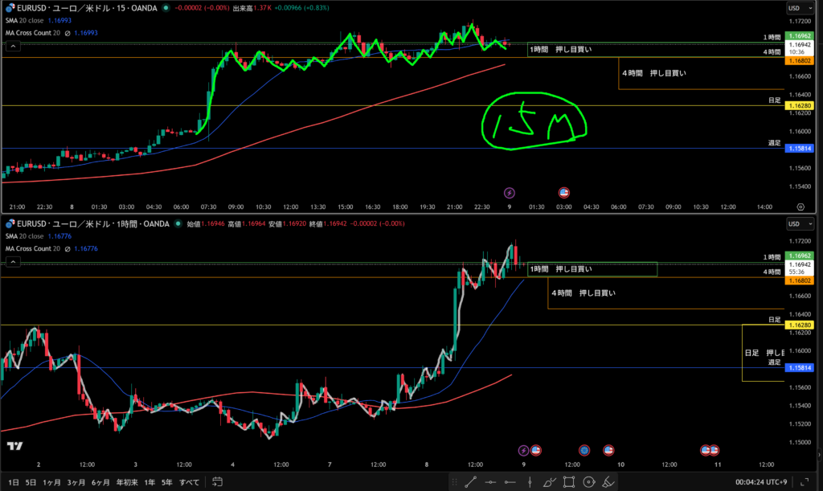Open the USD currency dropdown on bottom chart
This screenshot has height=491, width=823.
point(797,223)
